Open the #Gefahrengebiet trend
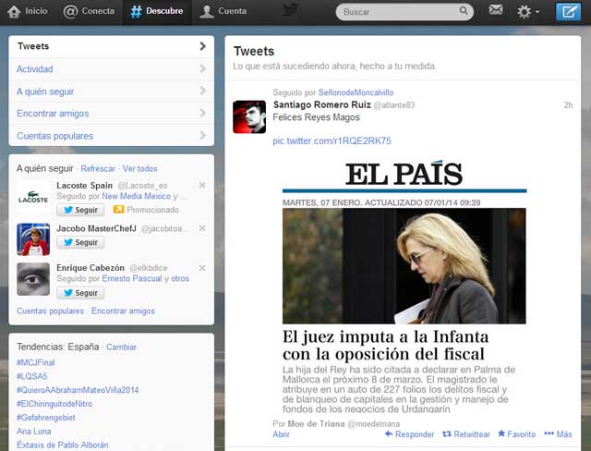Viewport: 591px width, 451px height. (x=46, y=418)
